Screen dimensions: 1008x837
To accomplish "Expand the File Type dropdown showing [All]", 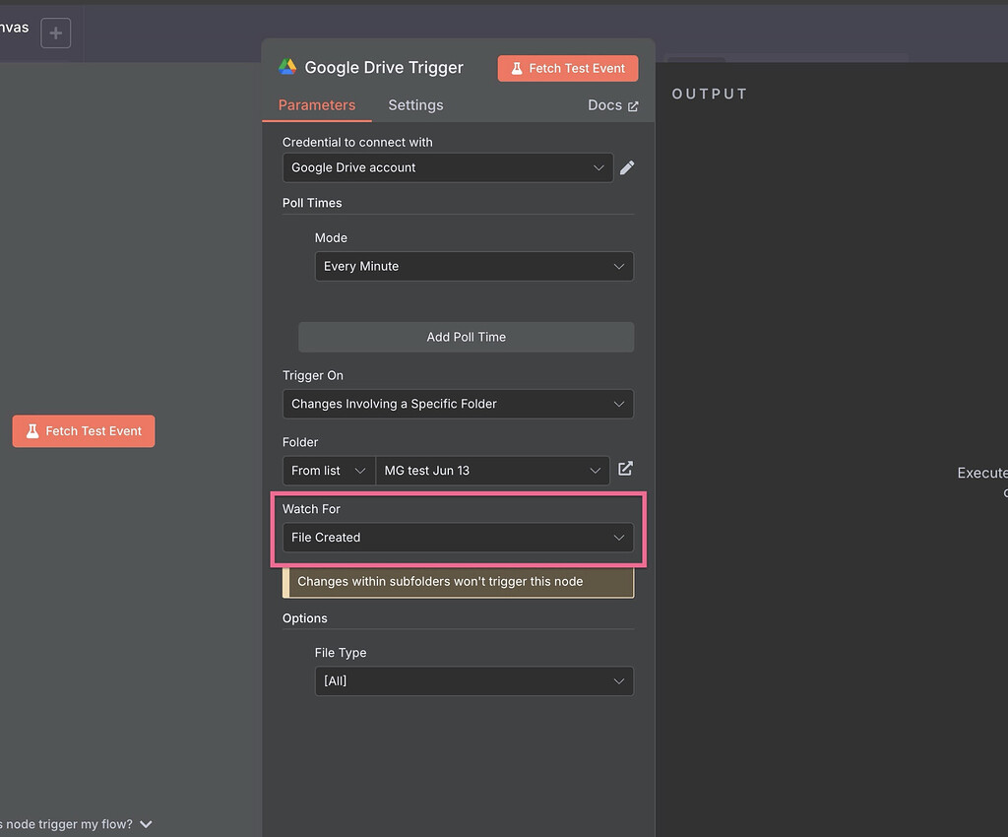I will pos(473,681).
